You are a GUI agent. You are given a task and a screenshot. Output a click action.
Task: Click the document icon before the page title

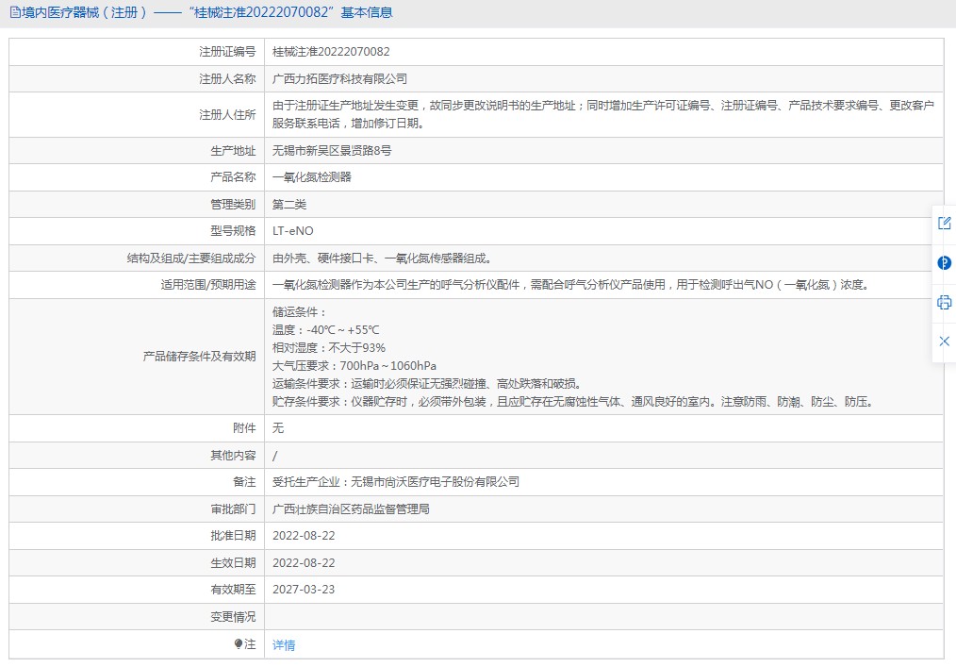click(15, 12)
